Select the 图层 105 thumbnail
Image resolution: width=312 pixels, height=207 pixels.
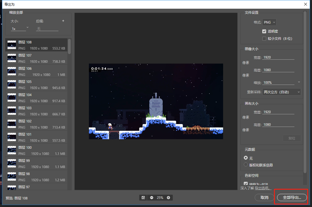(12, 84)
